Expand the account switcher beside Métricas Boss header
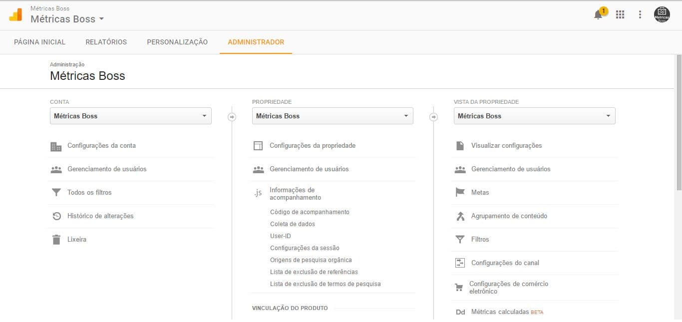The height and width of the screenshot is (322, 682). point(102,19)
